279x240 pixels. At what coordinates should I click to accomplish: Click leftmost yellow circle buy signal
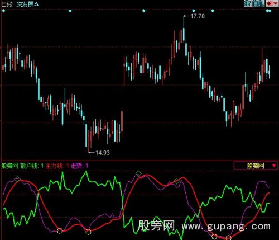coord(60,231)
